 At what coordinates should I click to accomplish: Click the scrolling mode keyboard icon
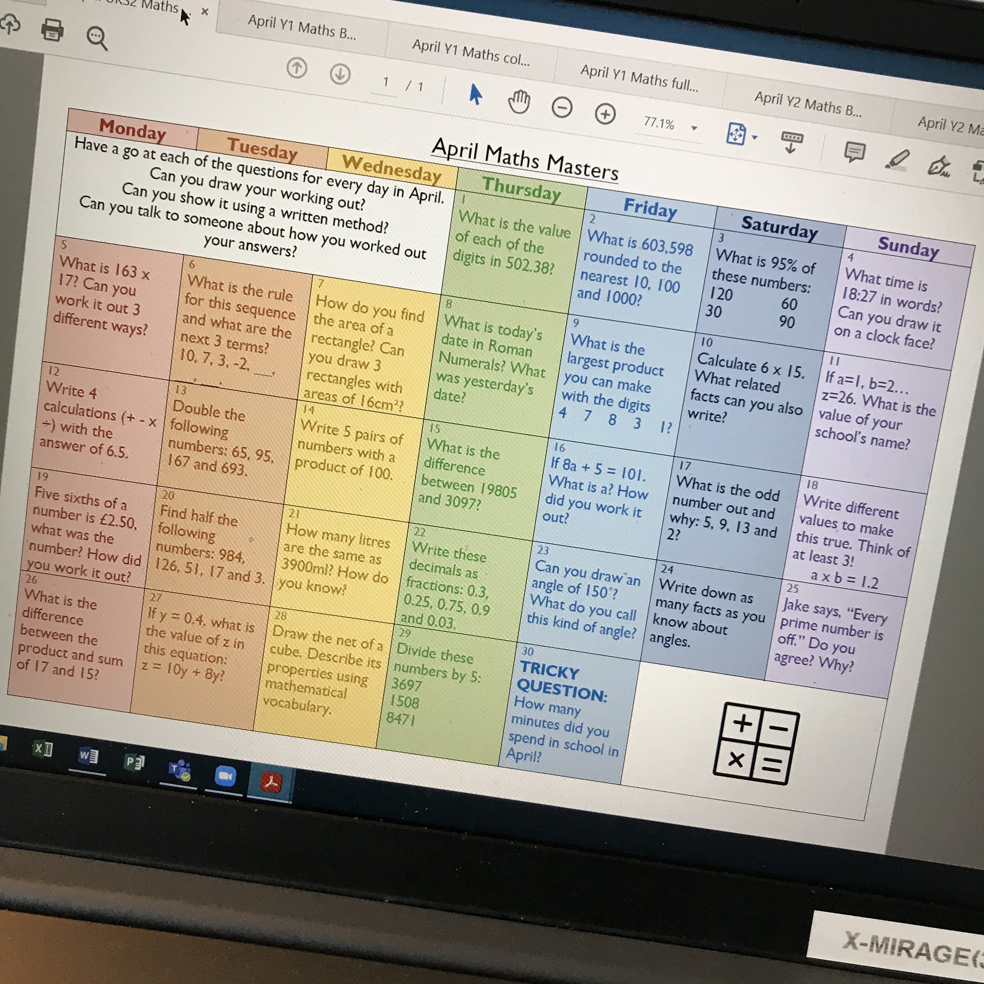tap(791, 142)
